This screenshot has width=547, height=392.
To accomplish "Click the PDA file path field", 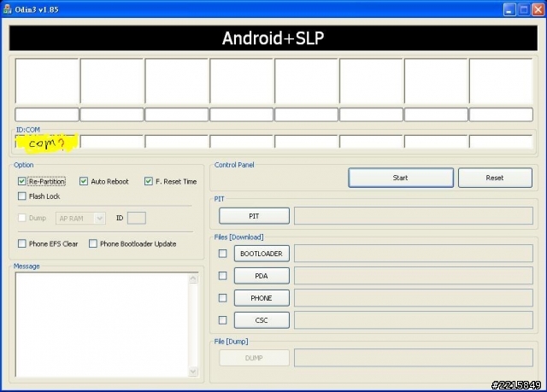I will (x=414, y=276).
